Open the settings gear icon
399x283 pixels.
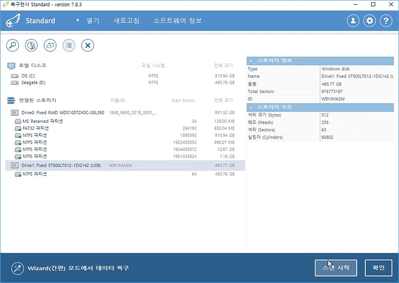370,21
